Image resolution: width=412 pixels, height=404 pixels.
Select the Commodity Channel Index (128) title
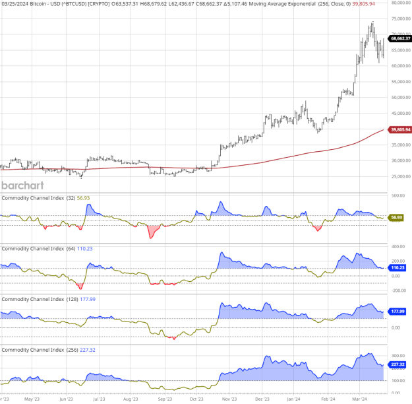pyautogui.click(x=40, y=299)
